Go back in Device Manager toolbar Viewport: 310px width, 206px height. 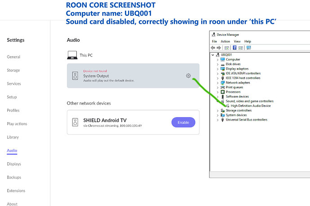(213, 48)
